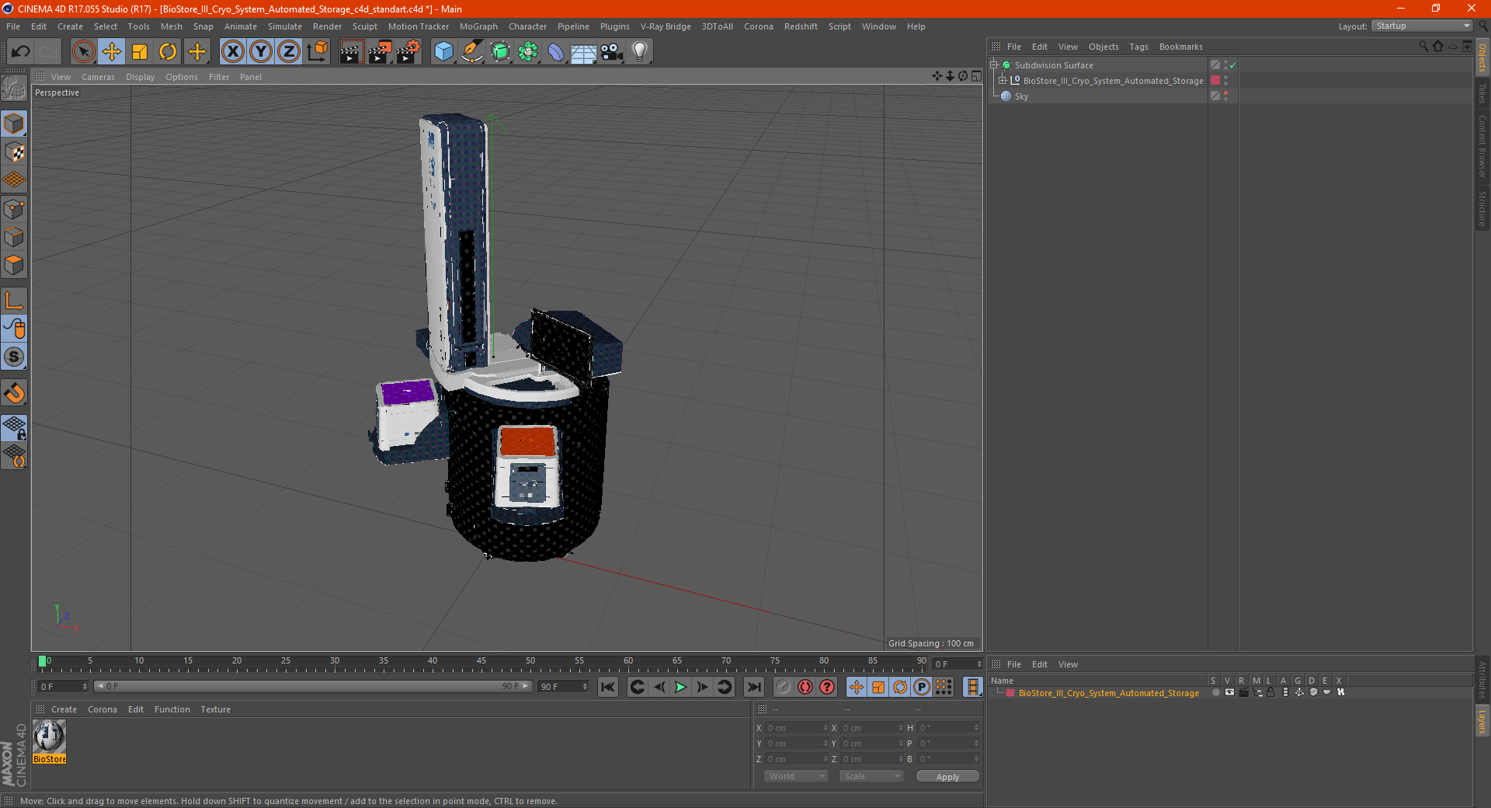Select the Scale tool in top toolbar
This screenshot has height=808, width=1491.
coord(140,52)
